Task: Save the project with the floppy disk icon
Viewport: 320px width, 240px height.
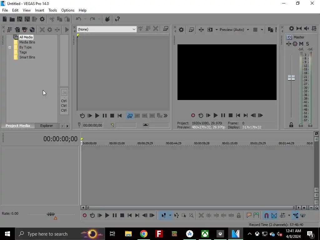Action: (20, 19)
